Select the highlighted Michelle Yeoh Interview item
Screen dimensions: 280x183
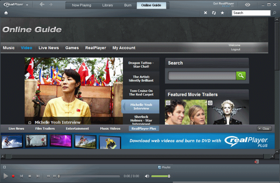140,107
